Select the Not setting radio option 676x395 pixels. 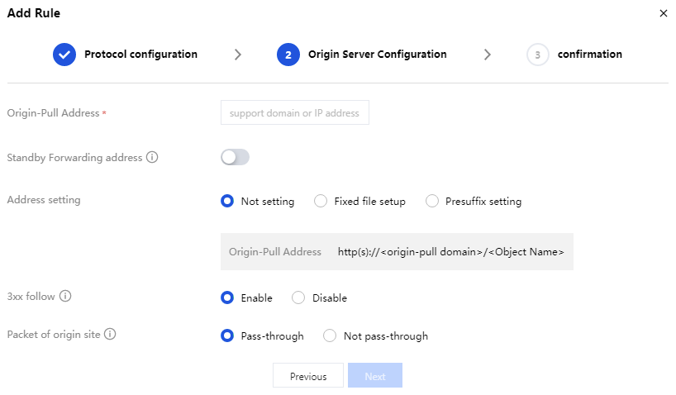click(227, 201)
